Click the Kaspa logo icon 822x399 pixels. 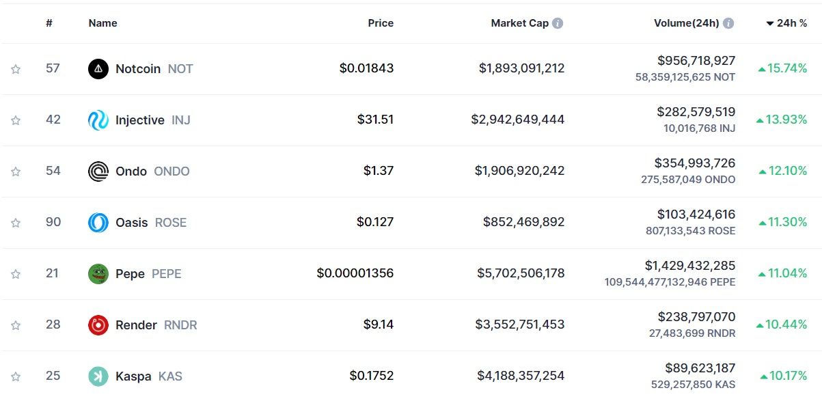pyautogui.click(x=98, y=376)
